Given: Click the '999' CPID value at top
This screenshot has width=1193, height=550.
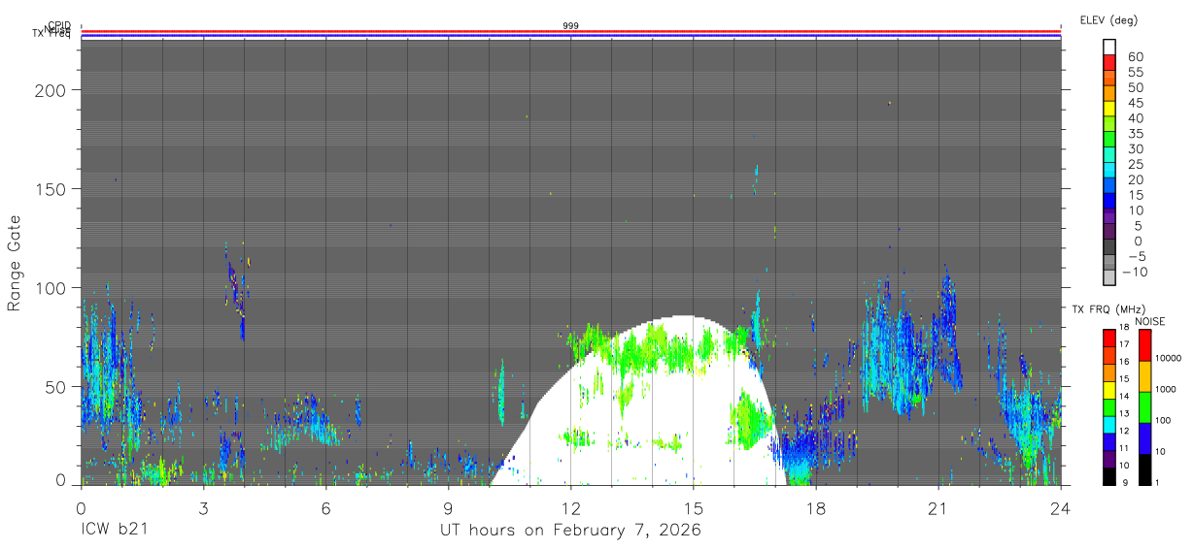Looking at the screenshot, I should click(570, 25).
